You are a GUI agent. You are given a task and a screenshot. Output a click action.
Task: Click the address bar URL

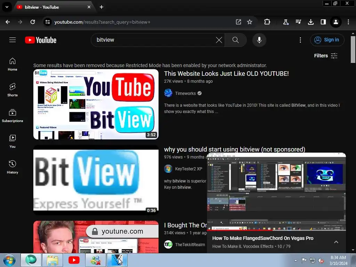(x=102, y=22)
